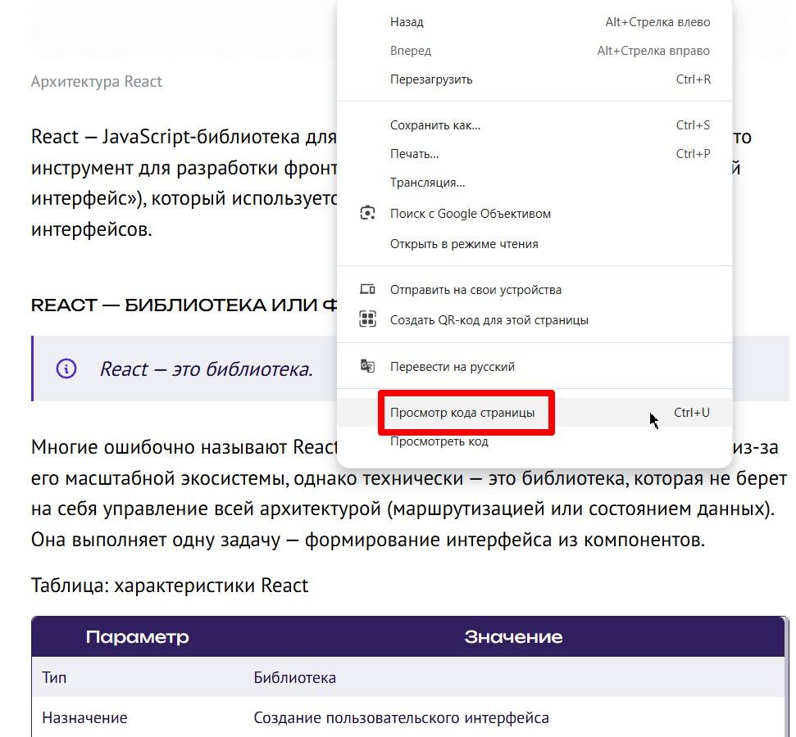
Task: Click the 'Параметр' table header
Action: coord(135,636)
